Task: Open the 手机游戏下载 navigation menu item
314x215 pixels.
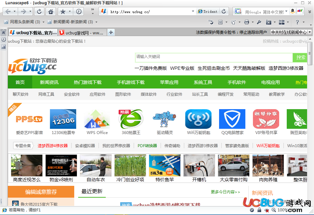Action: [131, 82]
